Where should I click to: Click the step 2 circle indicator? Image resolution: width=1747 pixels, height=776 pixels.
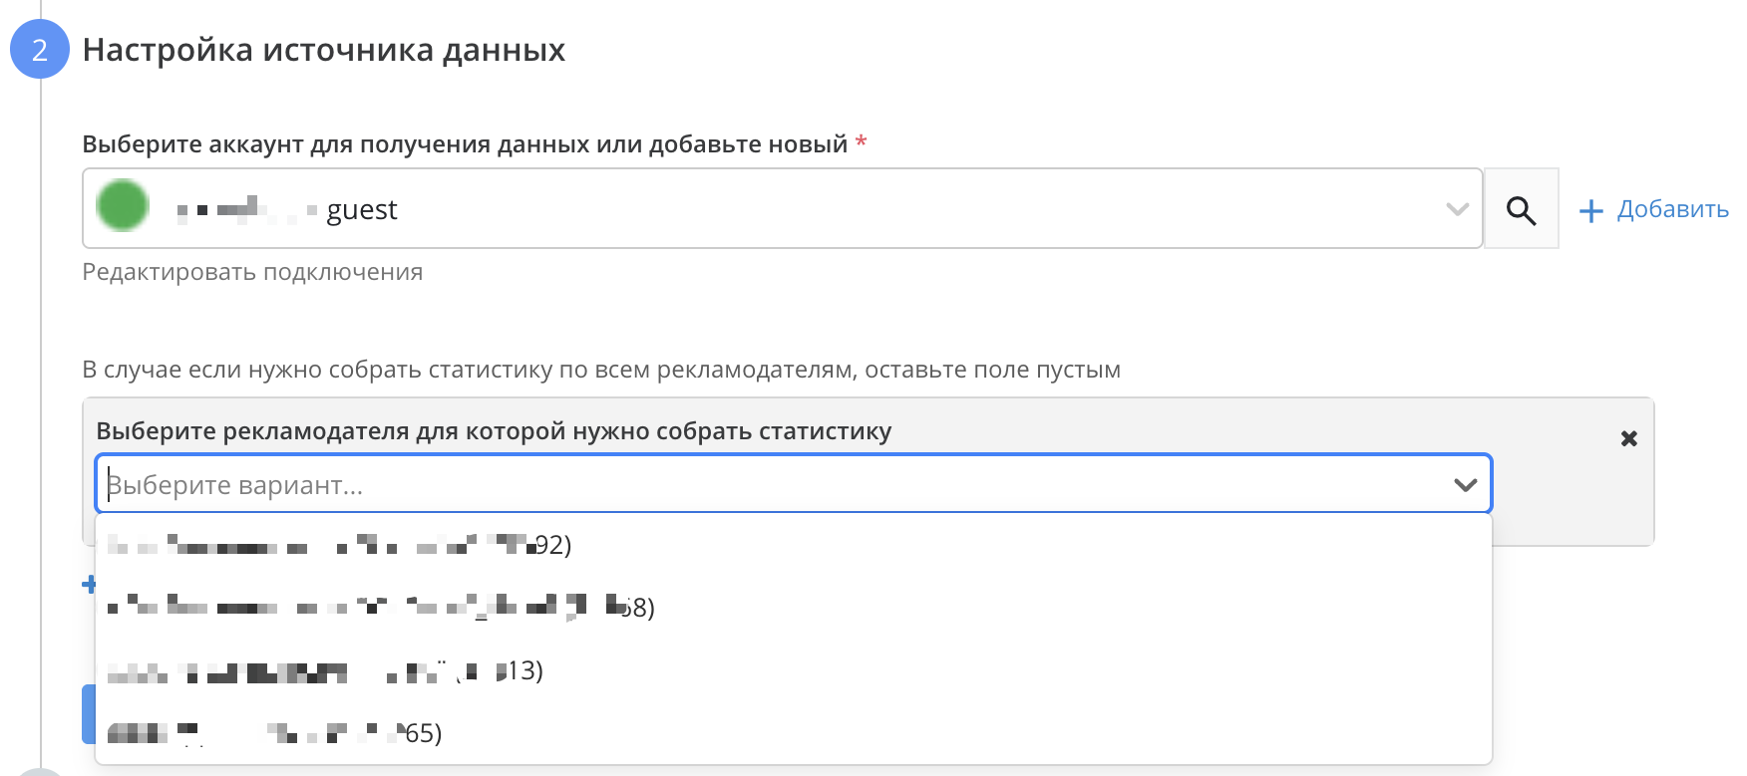pos(40,49)
